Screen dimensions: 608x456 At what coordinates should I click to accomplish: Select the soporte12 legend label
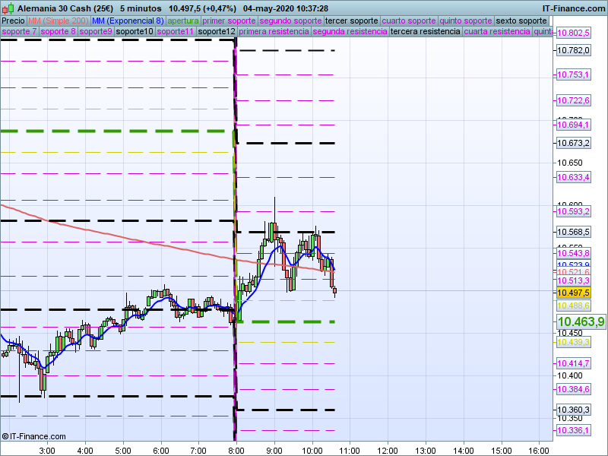(217, 31)
